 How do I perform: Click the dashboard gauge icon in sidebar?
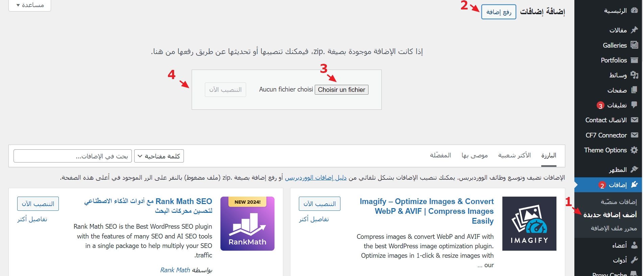click(x=634, y=11)
